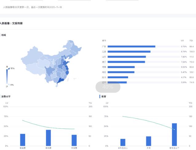Click the gray 40% overlay badge

108,87
